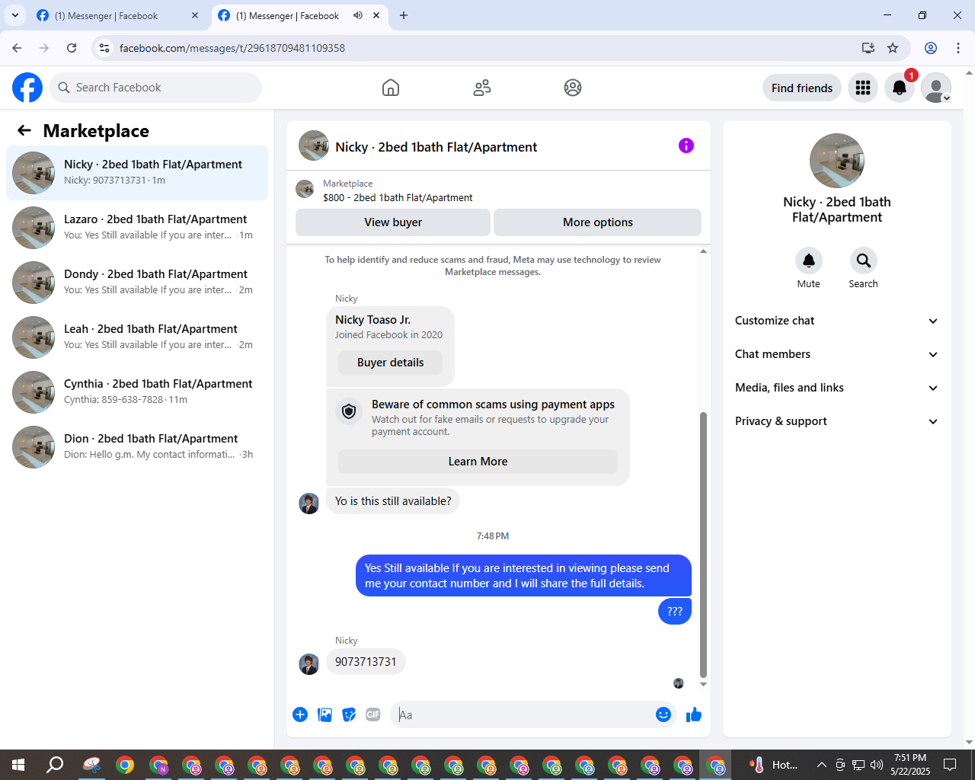Open Nicky's profile picture in right panel
The image size is (975, 780).
tap(837, 161)
